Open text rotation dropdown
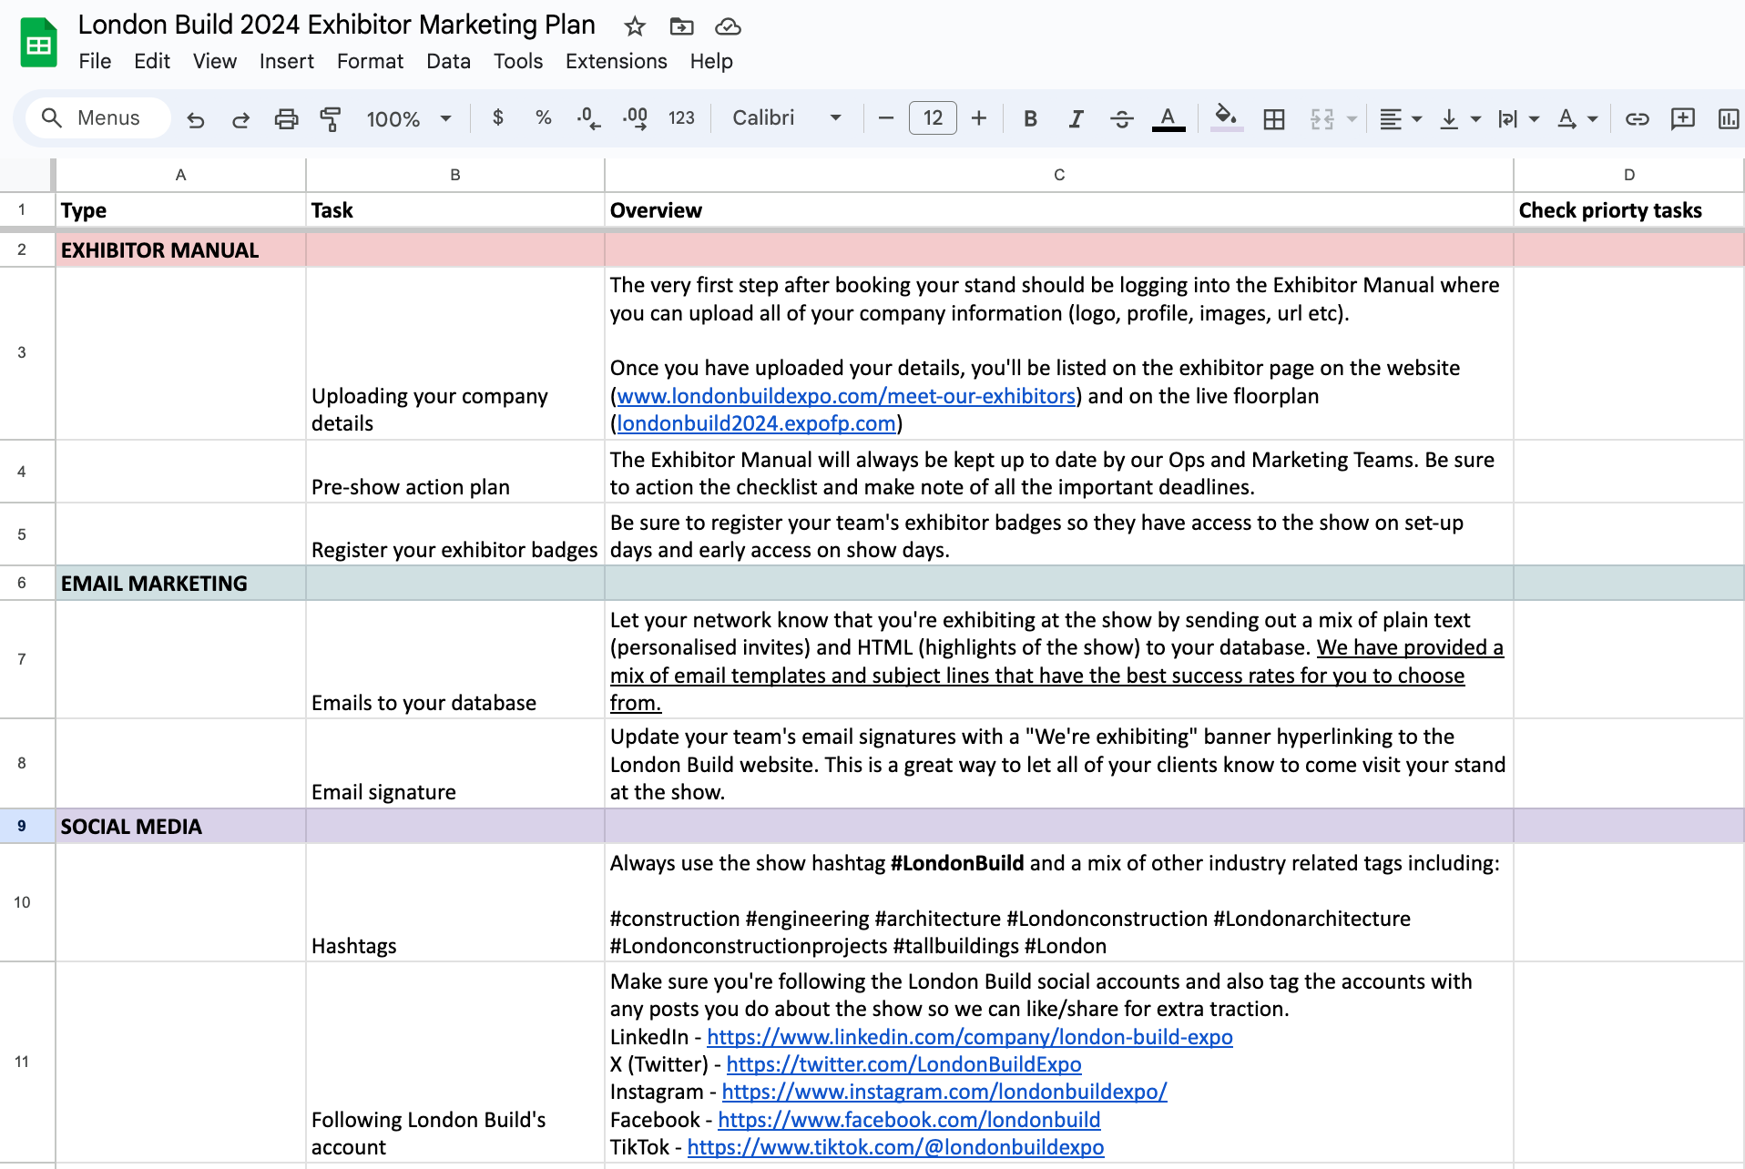Viewport: 1745px width, 1169px height. (x=1577, y=118)
